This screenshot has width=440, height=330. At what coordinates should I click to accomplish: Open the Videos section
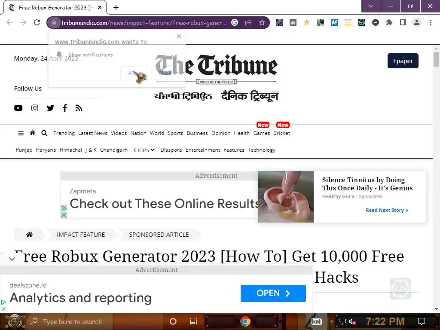click(119, 133)
